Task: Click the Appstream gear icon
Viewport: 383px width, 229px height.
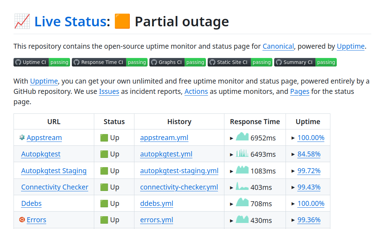Action: [x=22, y=137]
